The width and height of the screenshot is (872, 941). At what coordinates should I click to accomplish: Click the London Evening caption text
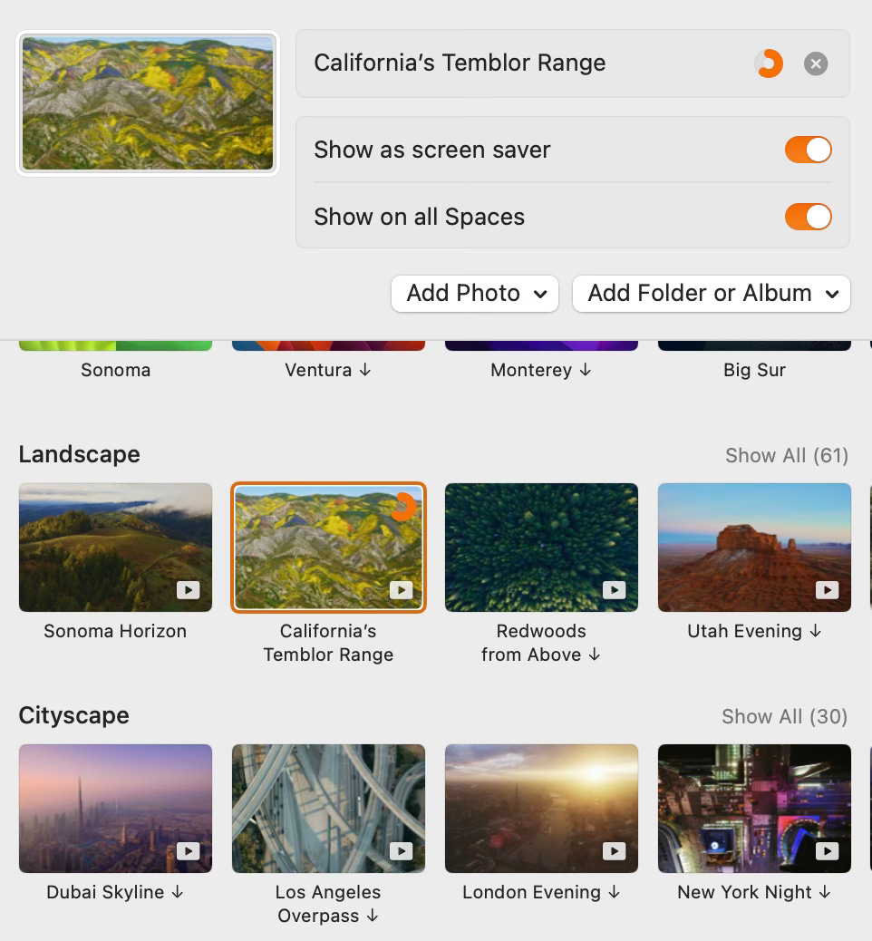tap(531, 892)
